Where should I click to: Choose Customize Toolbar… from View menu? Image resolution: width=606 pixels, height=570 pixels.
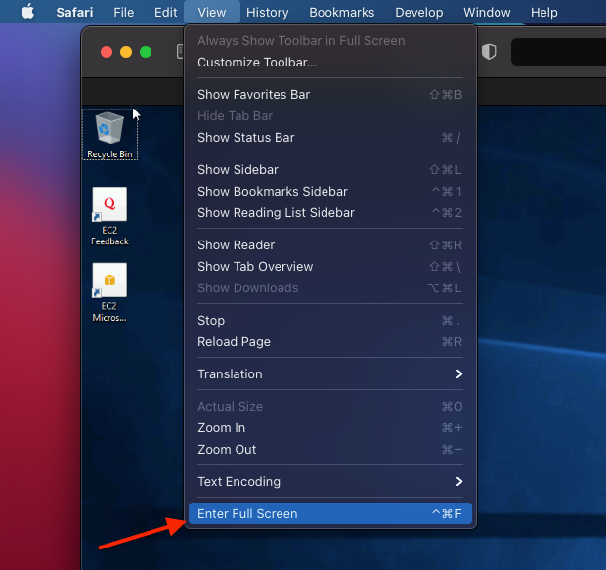pyautogui.click(x=330, y=63)
